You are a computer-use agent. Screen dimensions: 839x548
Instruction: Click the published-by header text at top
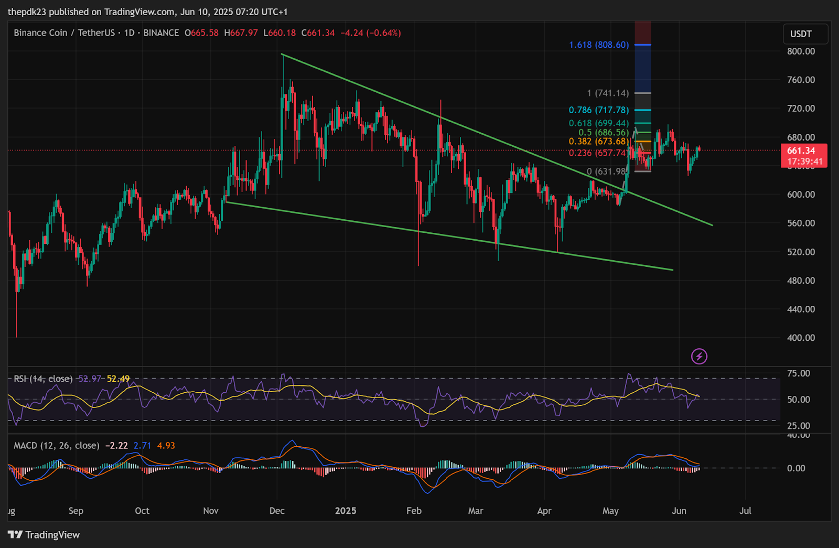pyautogui.click(x=148, y=12)
